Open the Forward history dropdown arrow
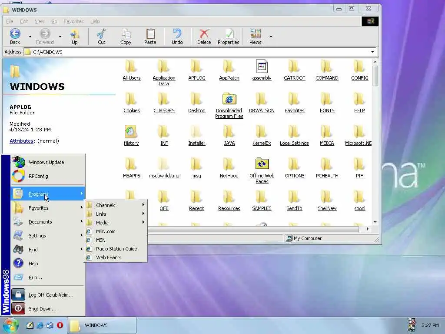This screenshot has width=445, height=334. 60,37
